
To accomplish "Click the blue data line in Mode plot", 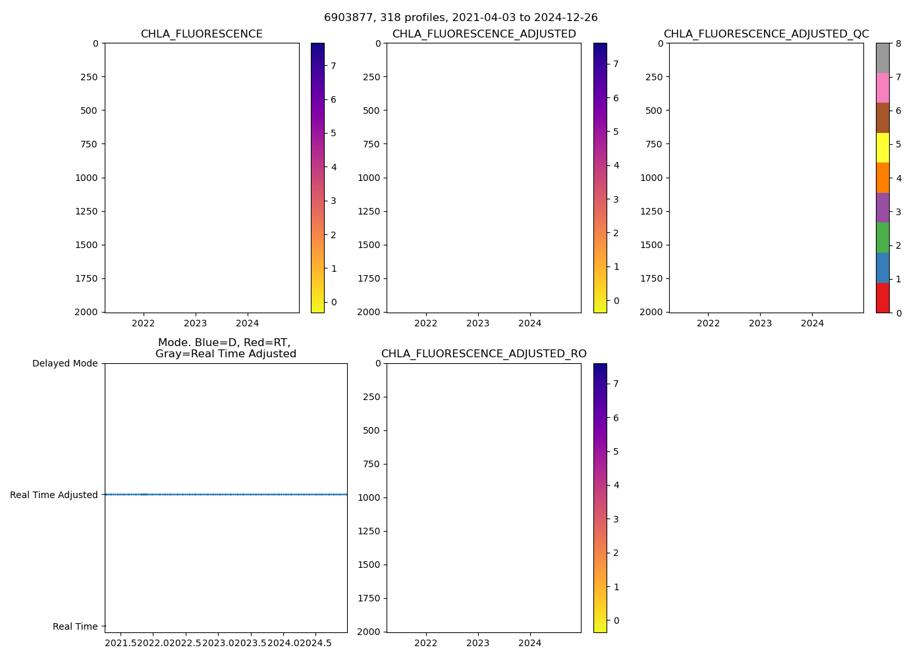I will click(226, 494).
